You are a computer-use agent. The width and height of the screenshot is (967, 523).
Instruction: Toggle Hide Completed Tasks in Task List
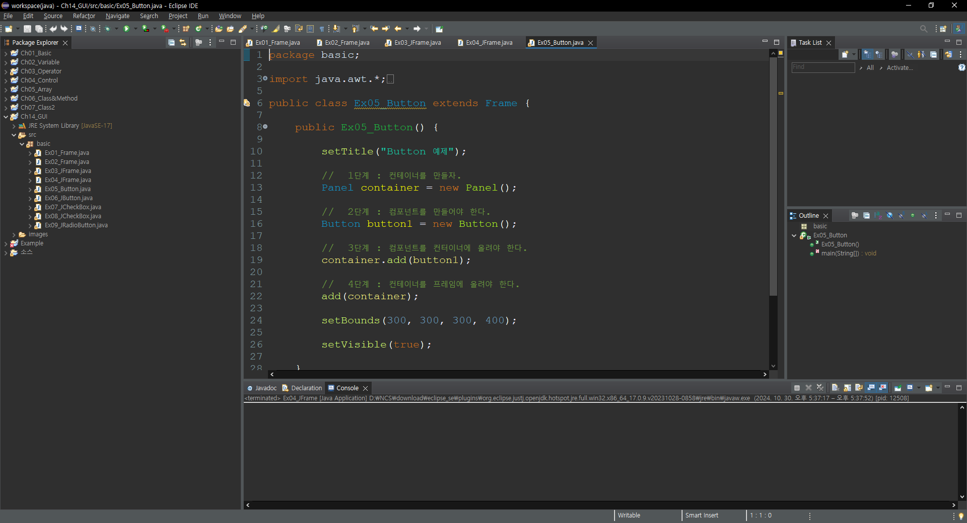[x=910, y=54]
